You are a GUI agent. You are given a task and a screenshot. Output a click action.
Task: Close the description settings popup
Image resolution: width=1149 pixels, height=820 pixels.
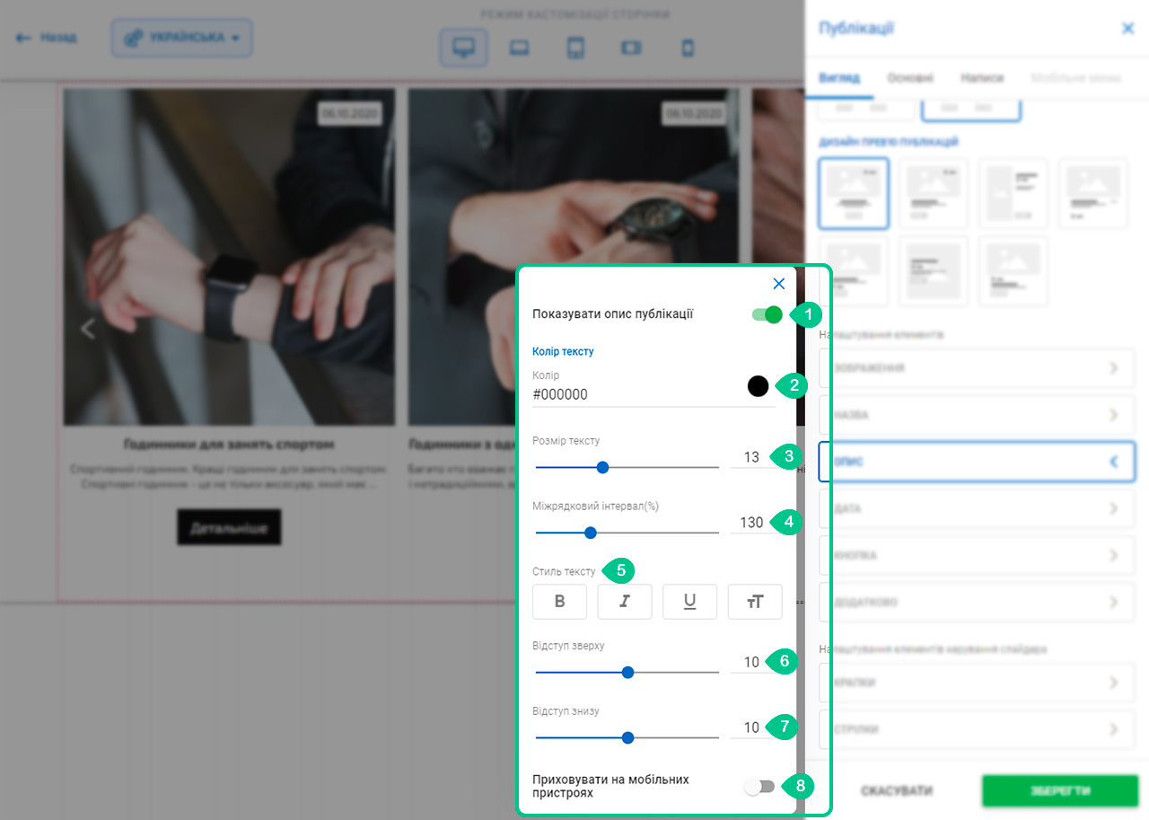(778, 284)
